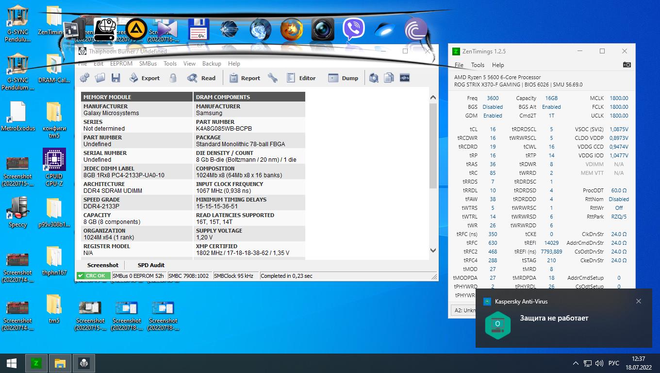Open the settings gear in Thaiphoon Burner toolbar
Viewport: 660px width, 373px height.
click(84, 78)
